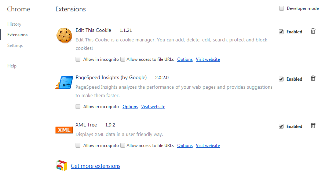Remove Edit This Cookie using trash icon

pos(313,31)
